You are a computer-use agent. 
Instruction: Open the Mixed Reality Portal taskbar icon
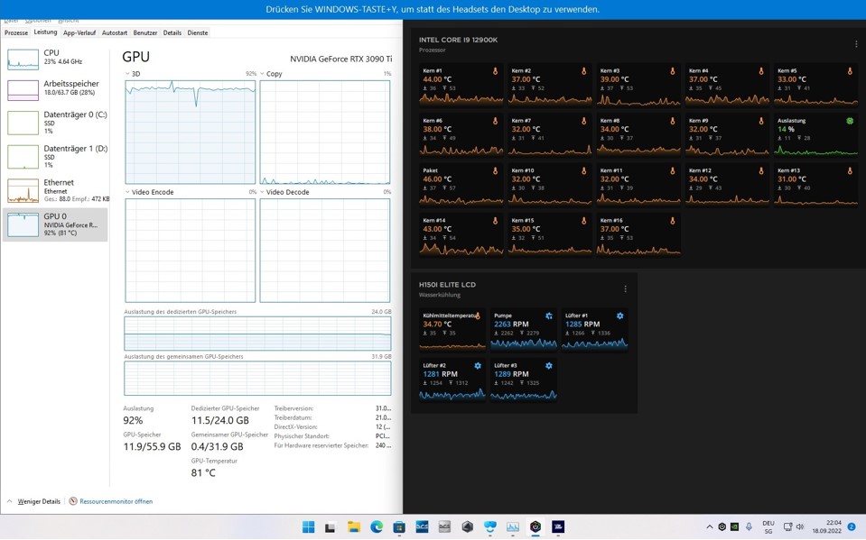pyautogui.click(x=489, y=526)
